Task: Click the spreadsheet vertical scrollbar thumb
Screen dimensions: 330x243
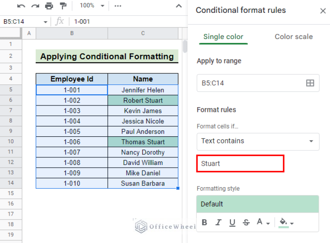Action: [185, 46]
